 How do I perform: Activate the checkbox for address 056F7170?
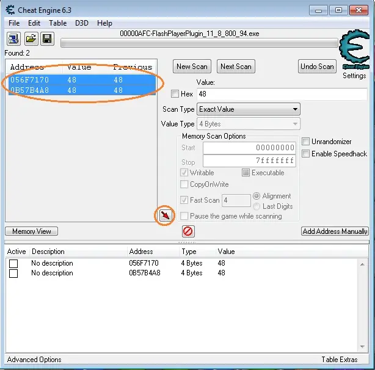click(13, 263)
